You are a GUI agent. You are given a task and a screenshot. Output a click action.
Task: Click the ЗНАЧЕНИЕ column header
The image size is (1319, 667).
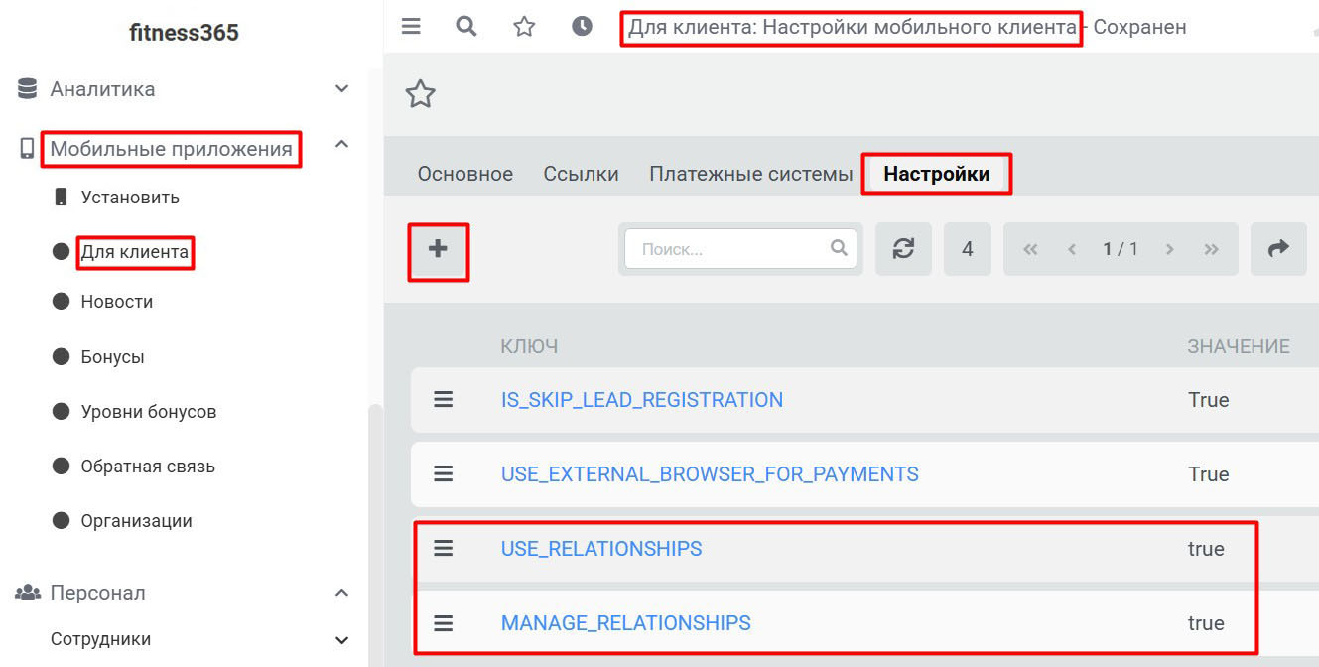pyautogui.click(x=1239, y=346)
